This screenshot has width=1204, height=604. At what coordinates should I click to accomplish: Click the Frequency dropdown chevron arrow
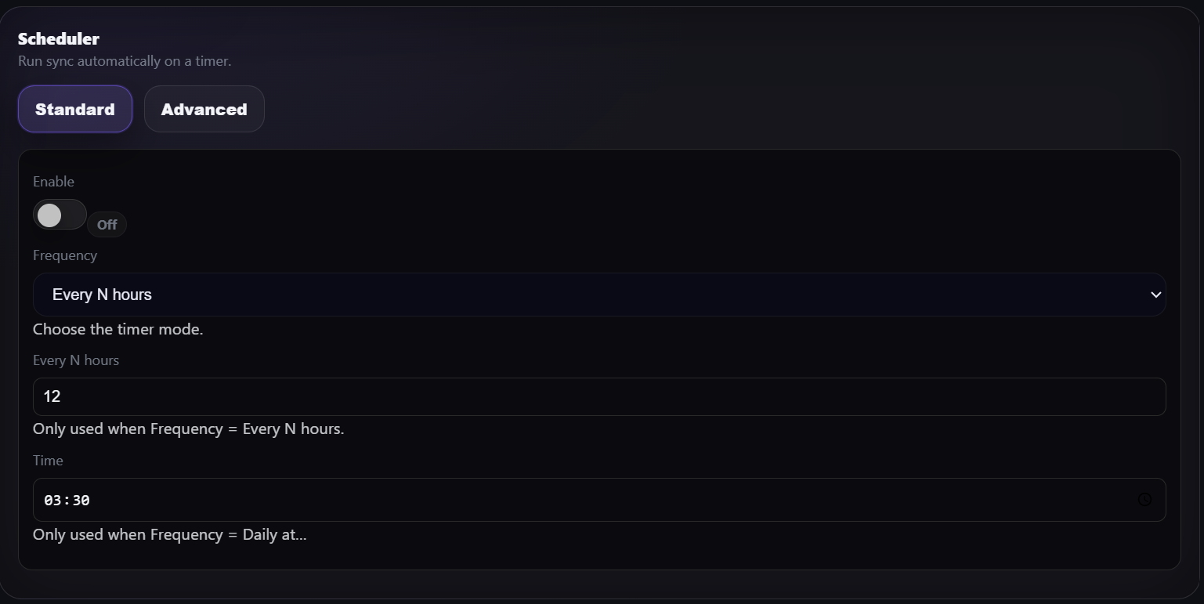point(1155,295)
